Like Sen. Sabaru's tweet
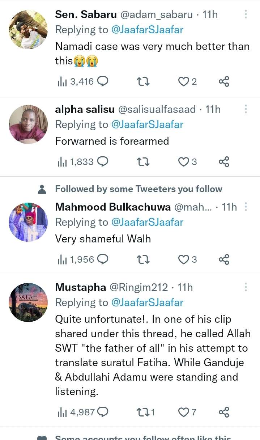Image resolution: width=260 pixels, height=440 pixels. (x=184, y=81)
